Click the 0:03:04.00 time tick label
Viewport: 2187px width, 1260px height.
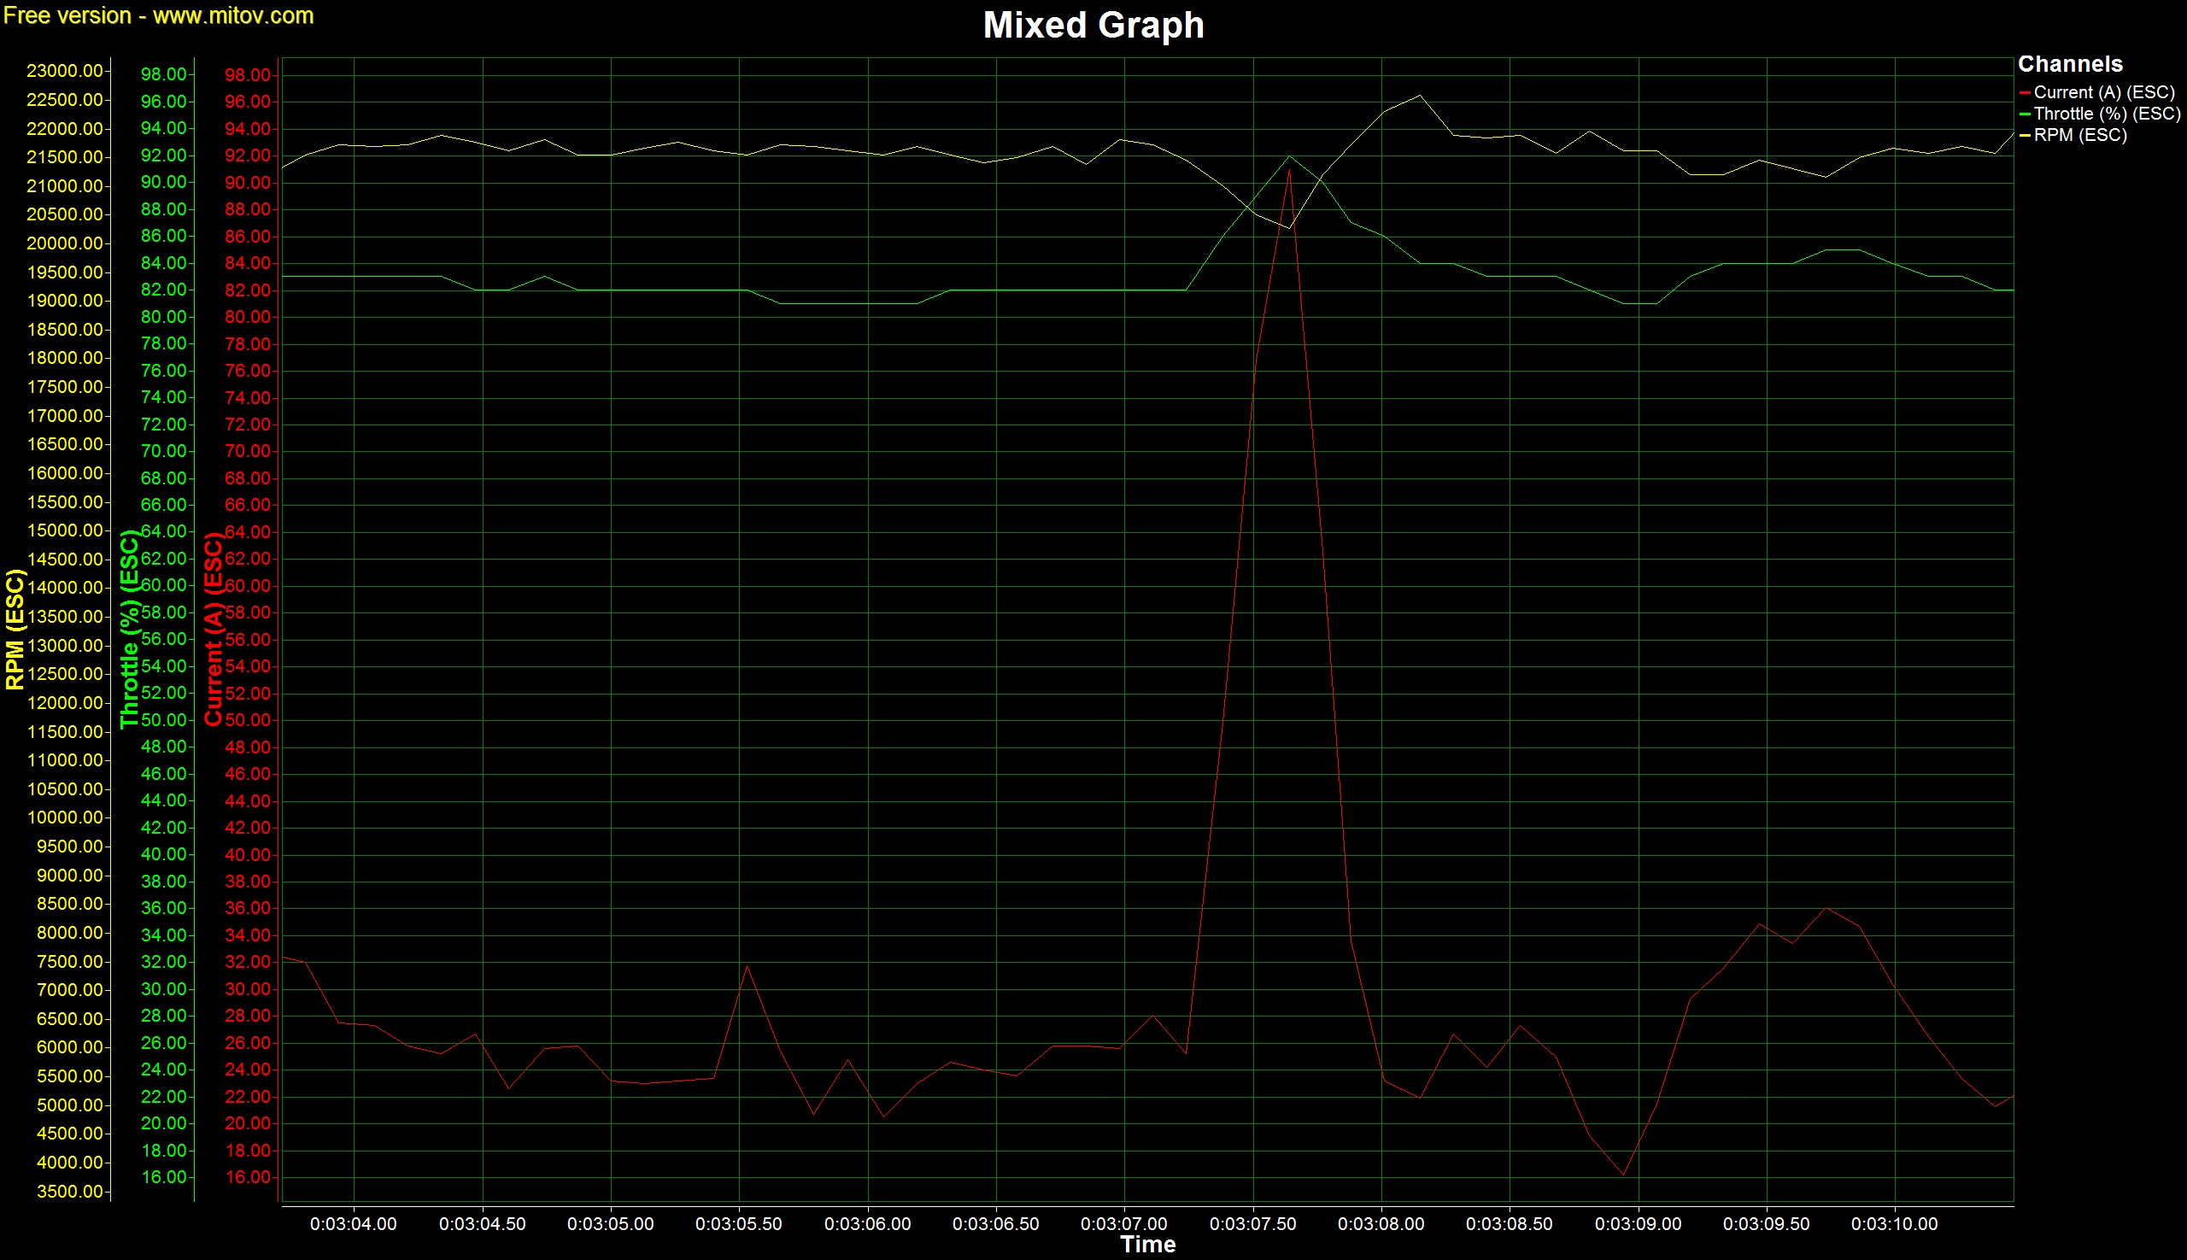point(353,1224)
